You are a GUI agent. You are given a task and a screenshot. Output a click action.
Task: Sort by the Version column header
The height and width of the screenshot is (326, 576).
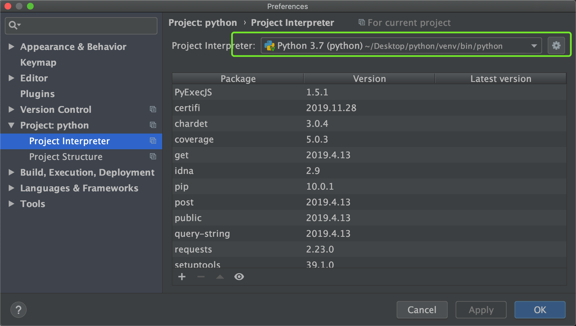[369, 79]
